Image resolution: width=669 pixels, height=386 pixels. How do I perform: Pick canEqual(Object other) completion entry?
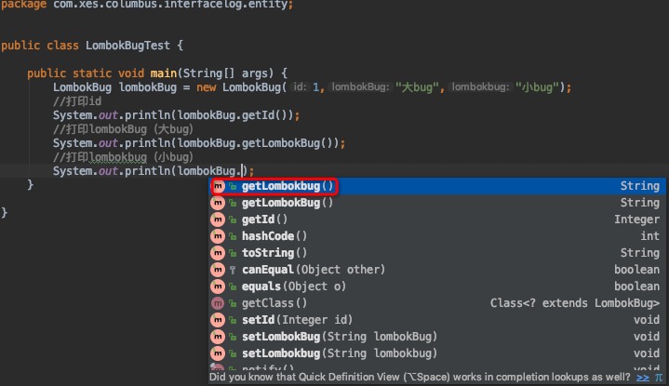(436, 270)
